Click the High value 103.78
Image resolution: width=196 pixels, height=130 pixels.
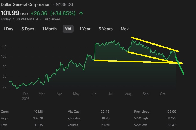(x=38, y=118)
